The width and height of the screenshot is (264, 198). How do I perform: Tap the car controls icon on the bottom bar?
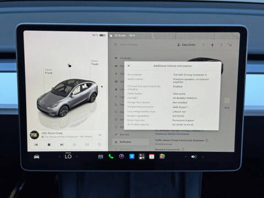point(37,157)
